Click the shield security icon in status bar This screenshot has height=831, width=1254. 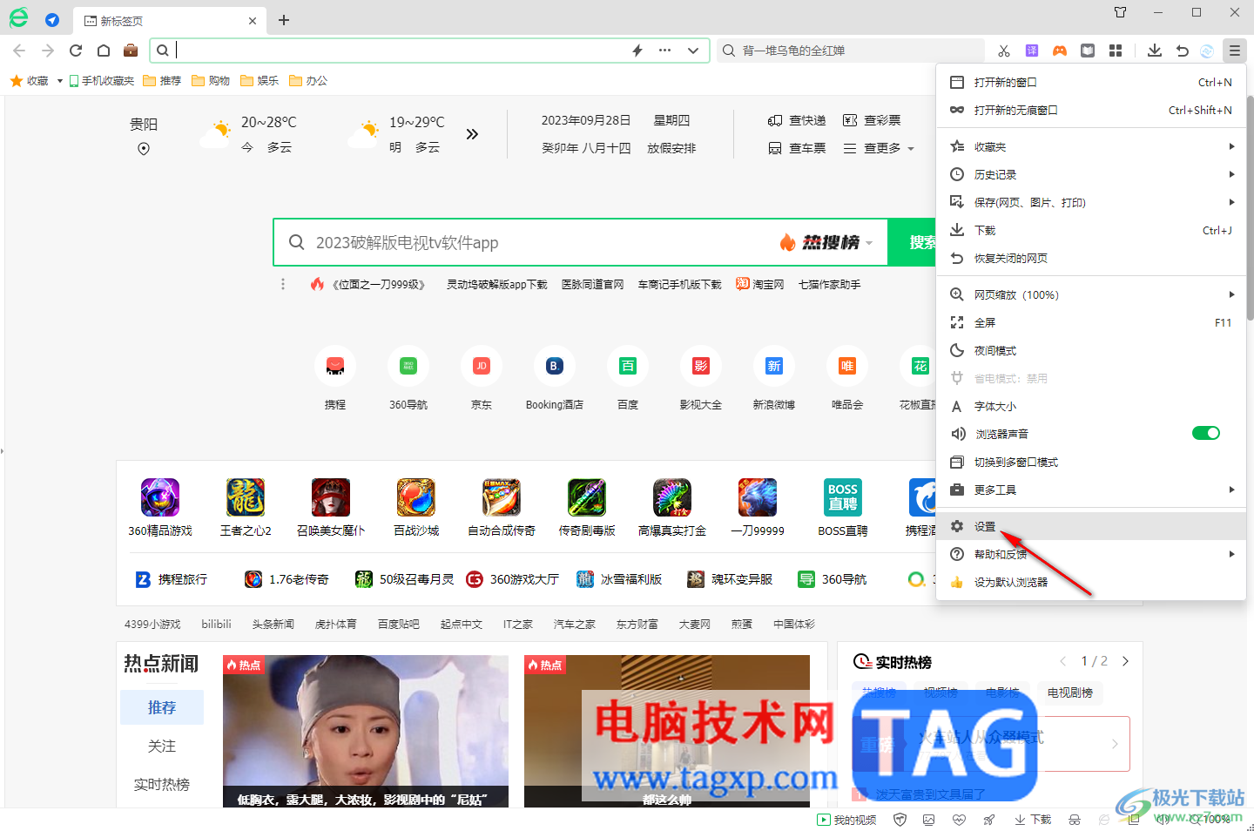pos(900,820)
